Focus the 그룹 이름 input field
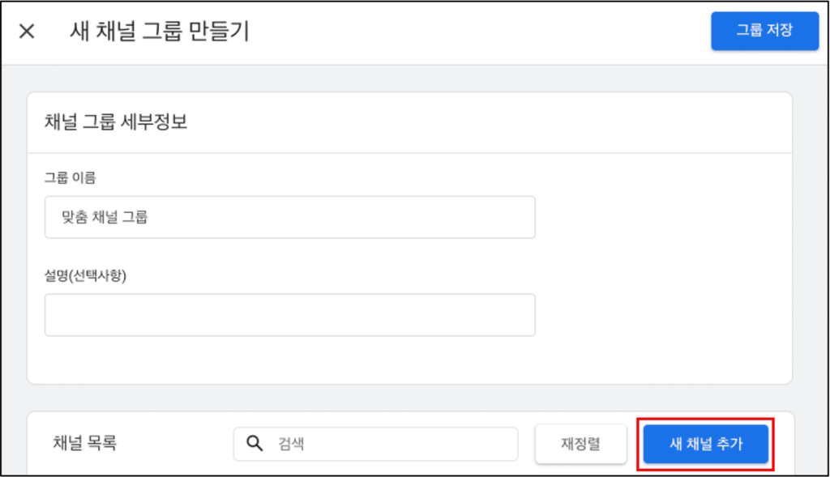This screenshot has height=477, width=830. coord(289,217)
